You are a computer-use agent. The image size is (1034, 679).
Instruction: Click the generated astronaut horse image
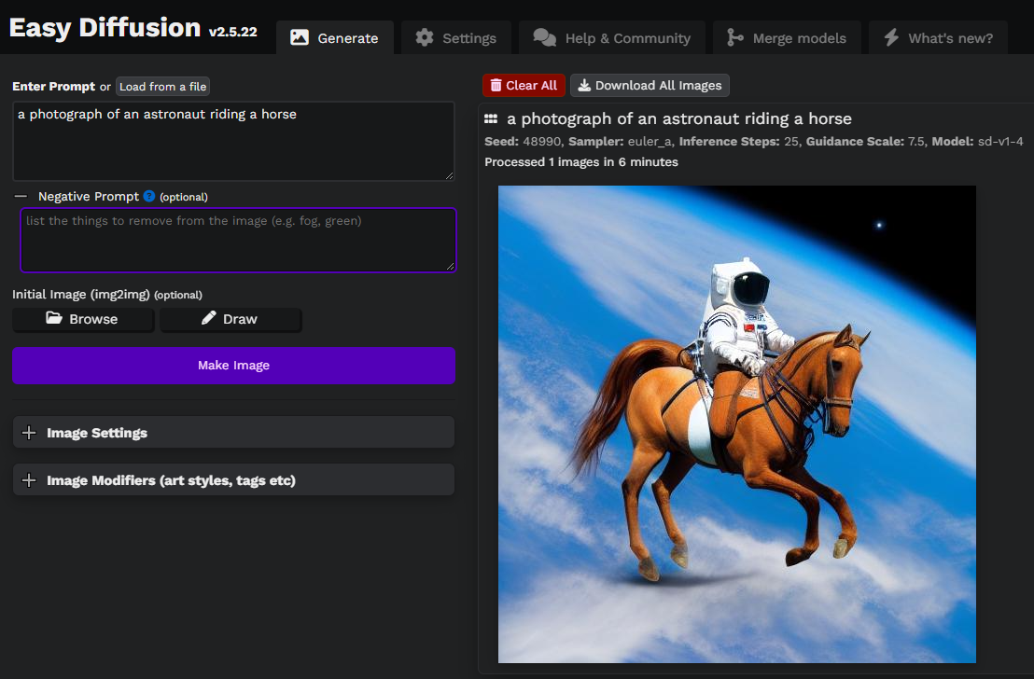pos(736,423)
